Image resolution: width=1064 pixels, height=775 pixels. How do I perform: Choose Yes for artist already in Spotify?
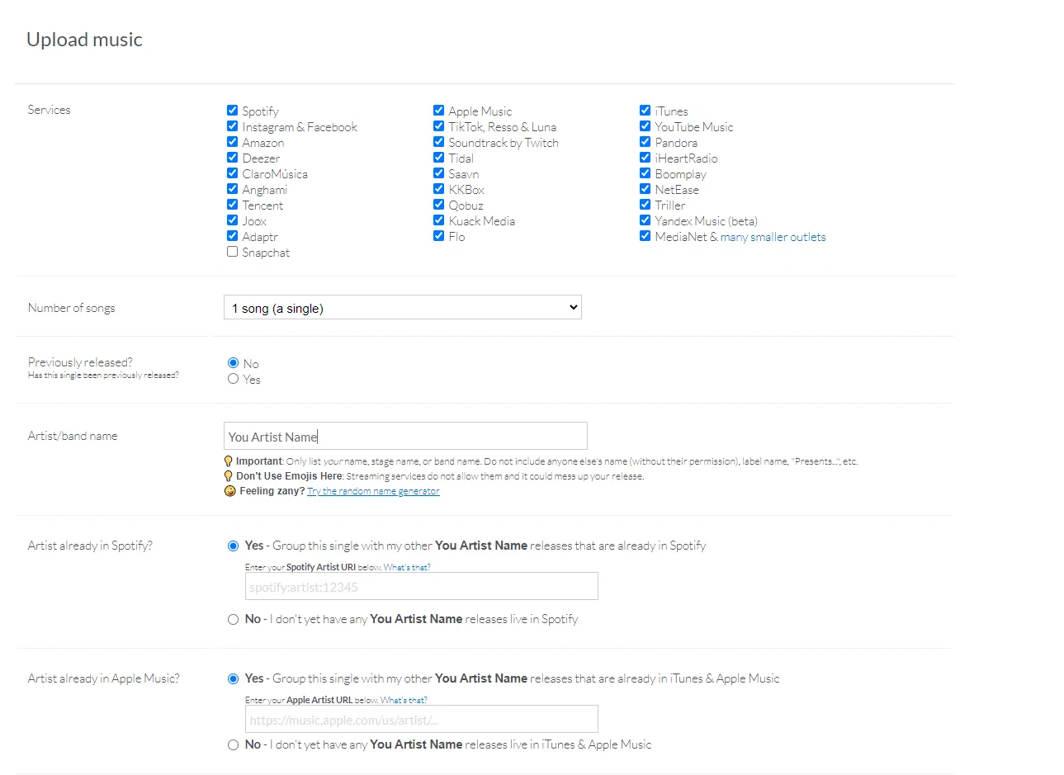[x=234, y=546]
